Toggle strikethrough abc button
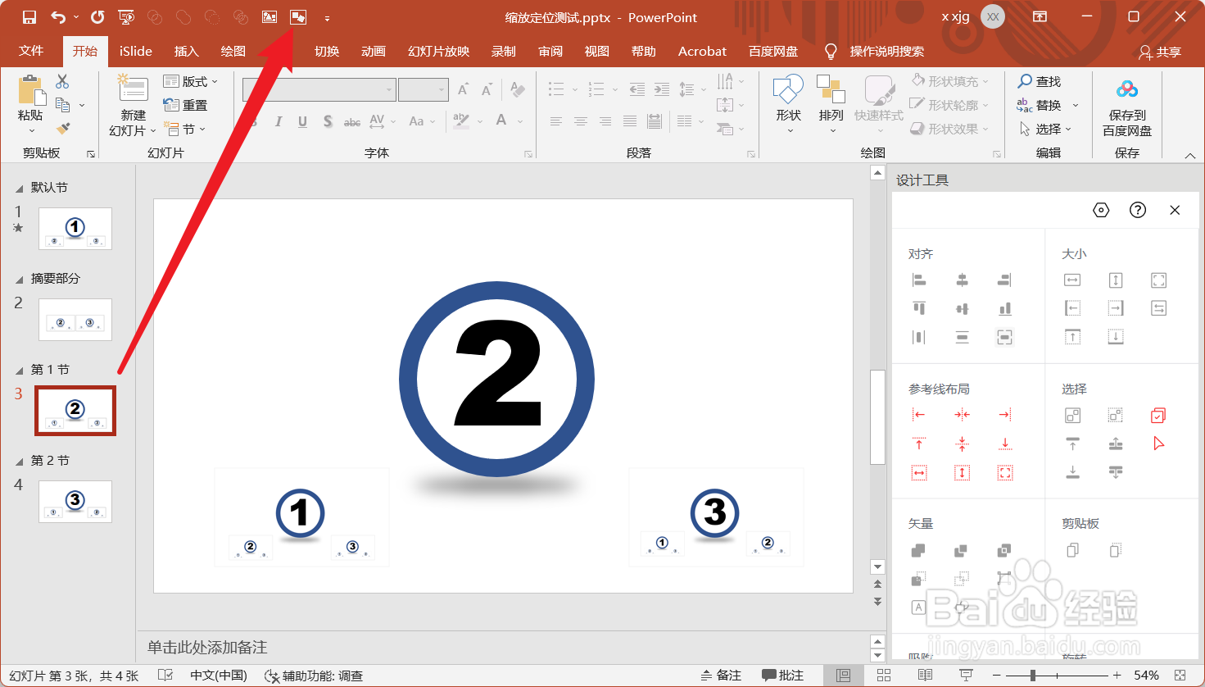 [x=352, y=121]
